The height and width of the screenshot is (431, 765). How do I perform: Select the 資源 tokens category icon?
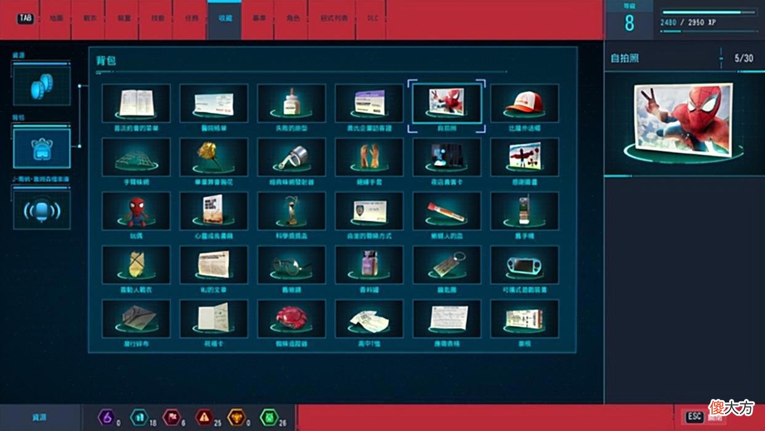(41, 85)
